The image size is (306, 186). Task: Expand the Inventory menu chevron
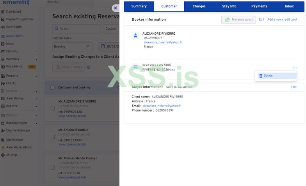tap(36, 59)
